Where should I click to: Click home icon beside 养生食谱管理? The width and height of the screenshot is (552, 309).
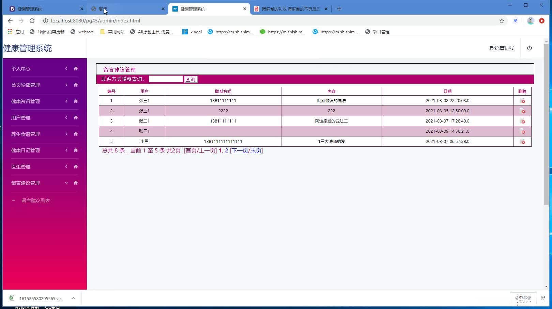tap(76, 134)
